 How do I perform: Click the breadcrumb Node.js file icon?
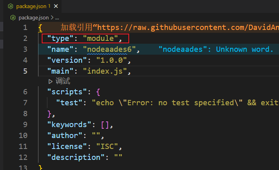[x=13, y=17]
